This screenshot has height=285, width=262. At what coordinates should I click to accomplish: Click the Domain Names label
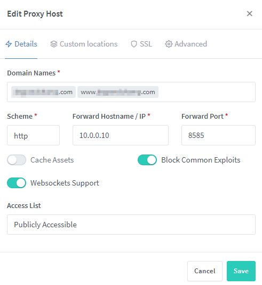point(31,73)
